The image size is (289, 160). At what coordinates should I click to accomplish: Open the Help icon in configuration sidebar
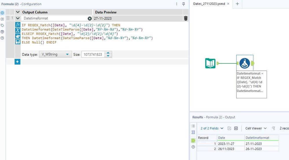click(x=2, y=38)
